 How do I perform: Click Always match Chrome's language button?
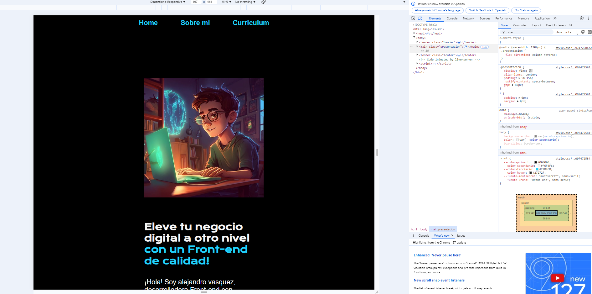pos(438,10)
